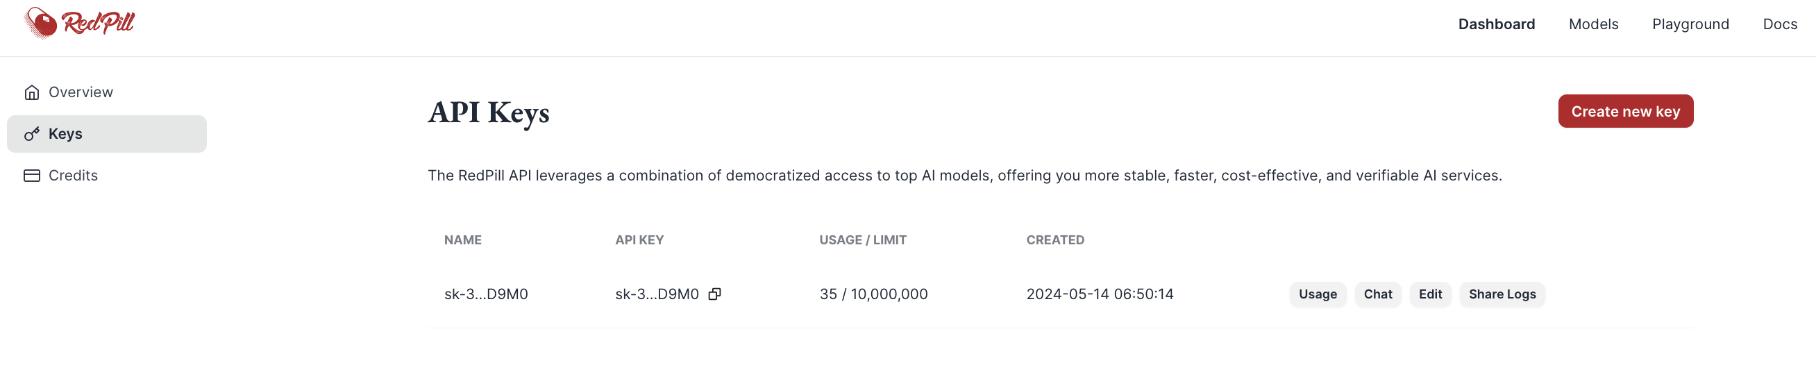
Task: Click the RedPill logo
Action: [x=79, y=23]
